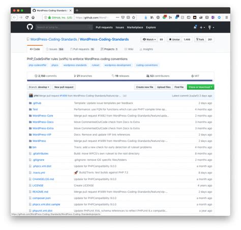Screen dimensions: 241x230
Task: Open the plus create-new dropdown in header
Action: tap(202, 27)
